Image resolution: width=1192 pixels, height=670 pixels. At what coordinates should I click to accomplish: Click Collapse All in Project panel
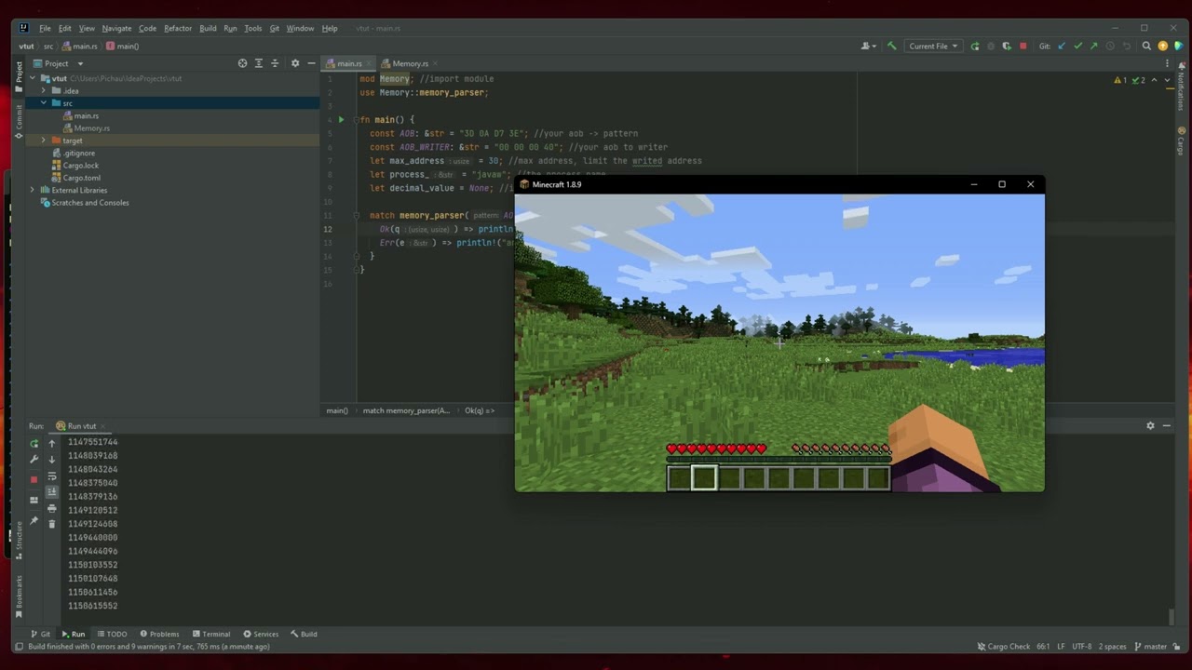[274, 63]
